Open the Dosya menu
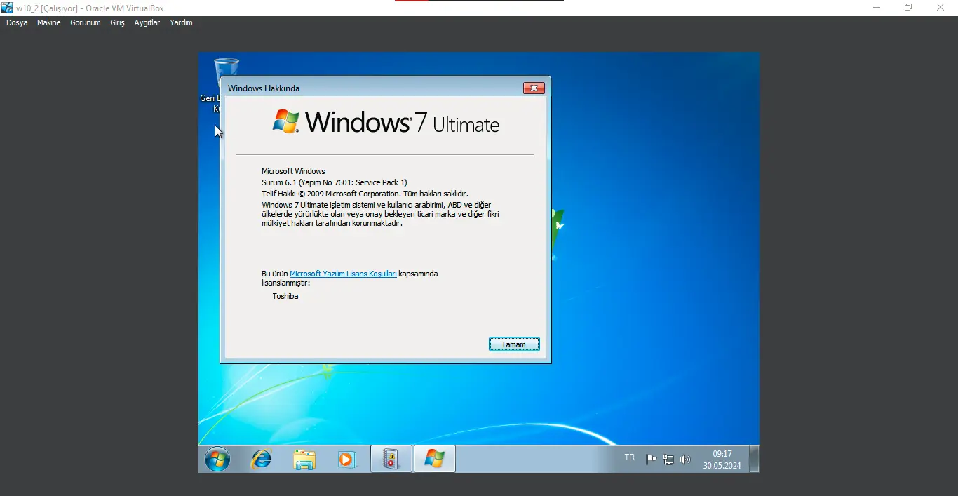958x496 pixels. [x=17, y=22]
